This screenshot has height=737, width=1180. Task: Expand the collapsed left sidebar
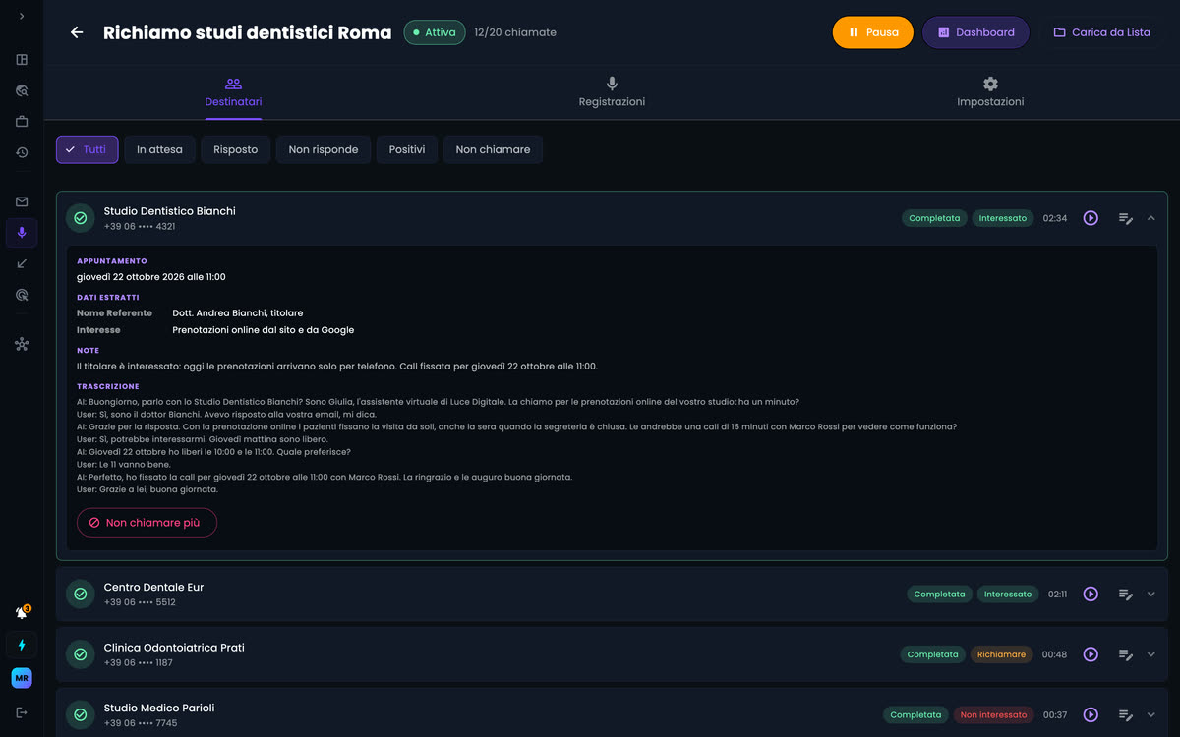(x=22, y=17)
